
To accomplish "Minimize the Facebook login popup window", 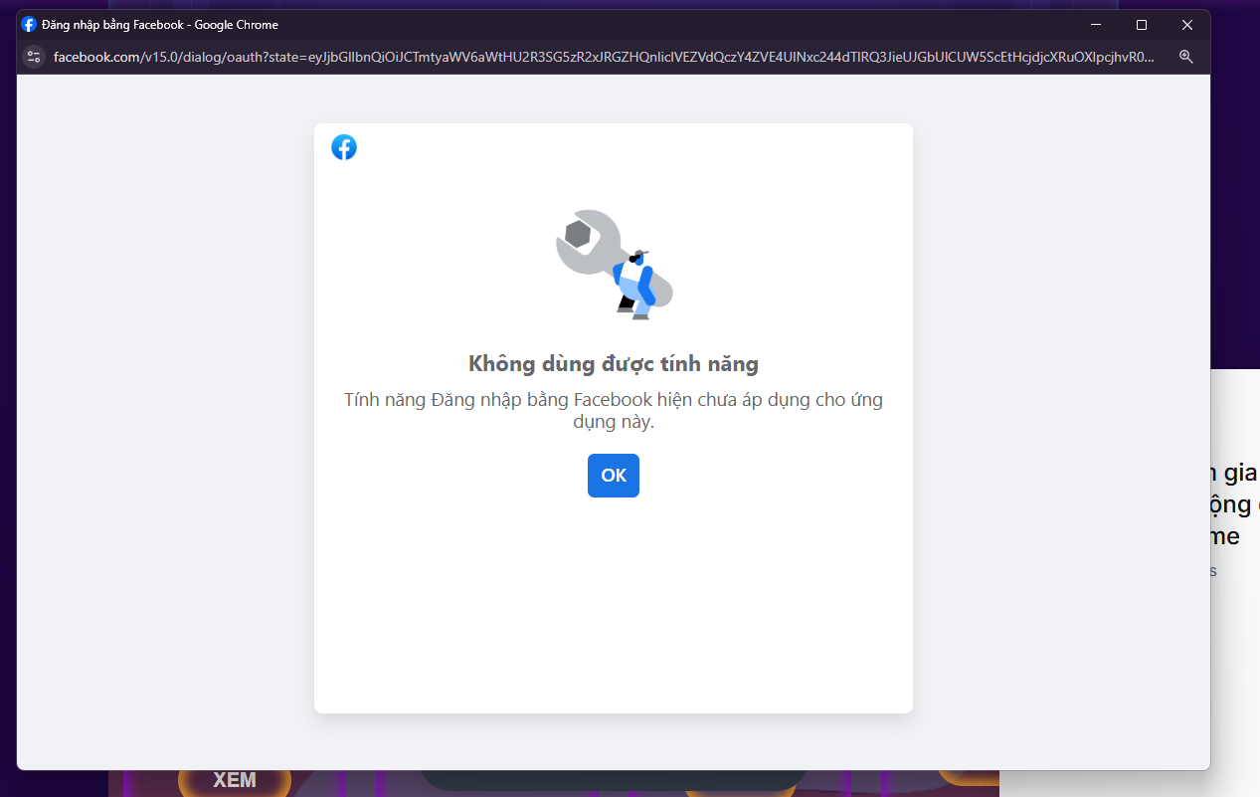I will (1096, 25).
